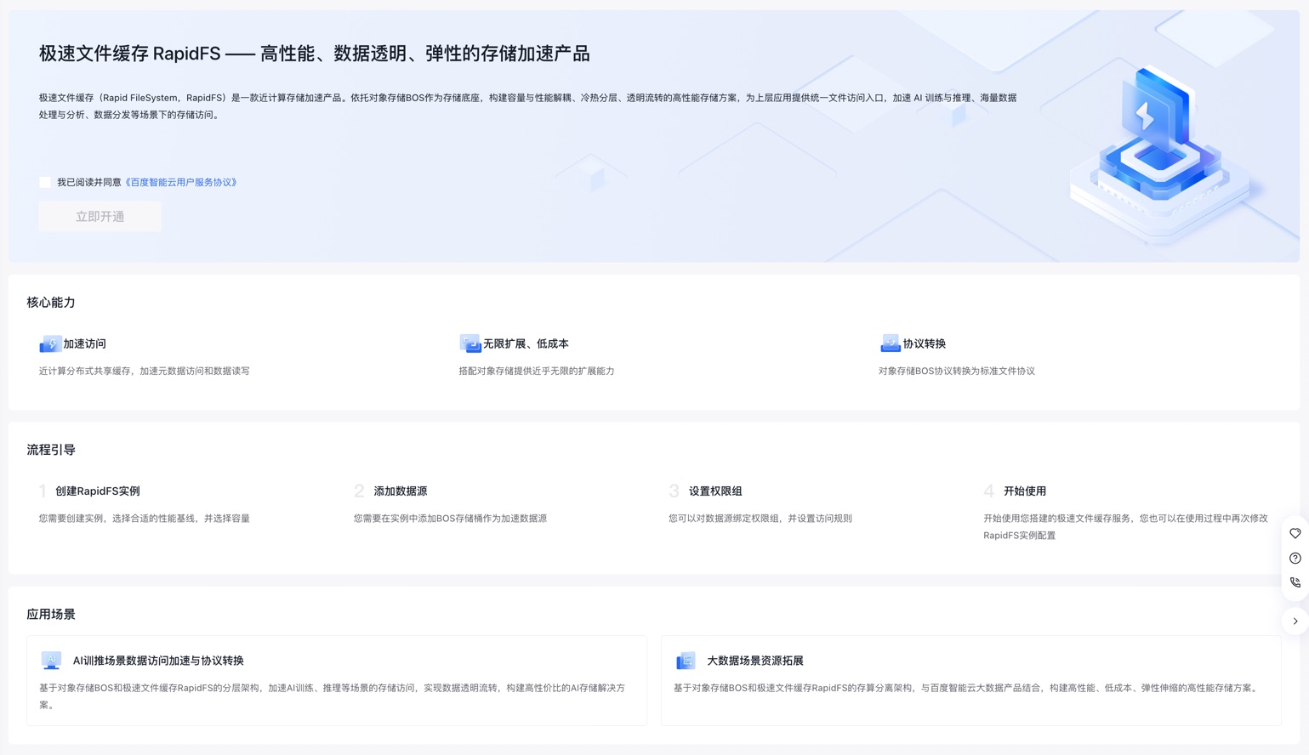Click the 无限扩展、低成本 heading text

[x=526, y=344]
